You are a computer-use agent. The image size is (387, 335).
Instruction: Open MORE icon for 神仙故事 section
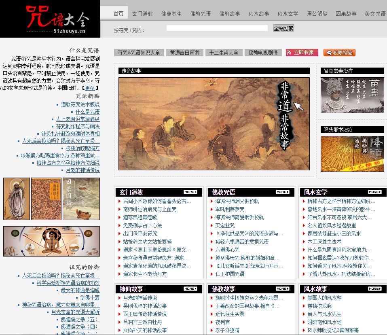[x=190, y=288]
